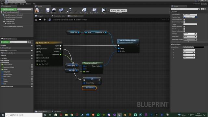Screen dimensions: 208x117
Task: Collapse the Variable section in Details
Action: tap(171, 12)
